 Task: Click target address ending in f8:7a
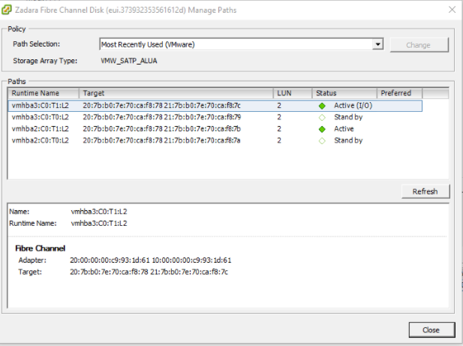click(161, 140)
